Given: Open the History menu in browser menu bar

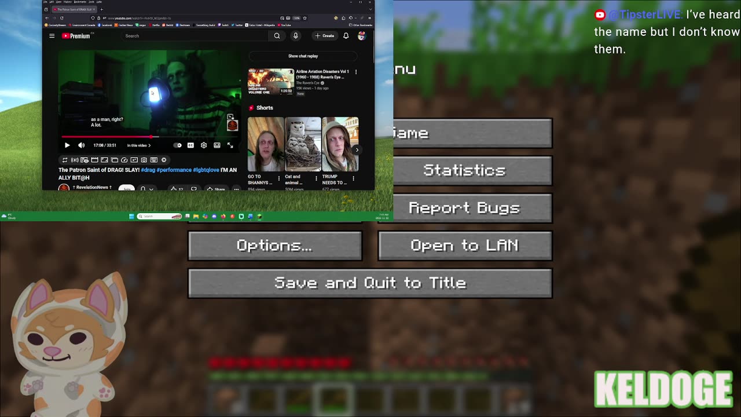Looking at the screenshot, I should click(68, 2).
